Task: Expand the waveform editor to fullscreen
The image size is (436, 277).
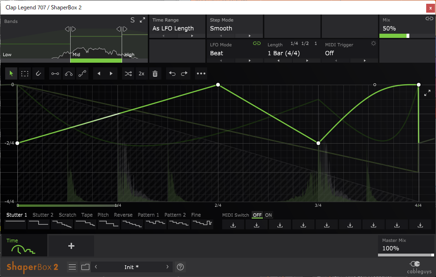Action: click(428, 93)
